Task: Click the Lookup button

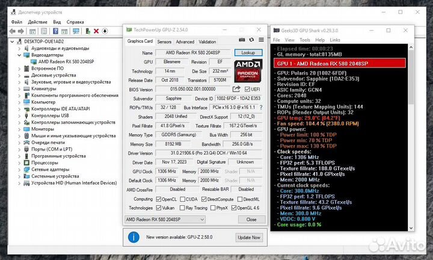Action: point(248,52)
